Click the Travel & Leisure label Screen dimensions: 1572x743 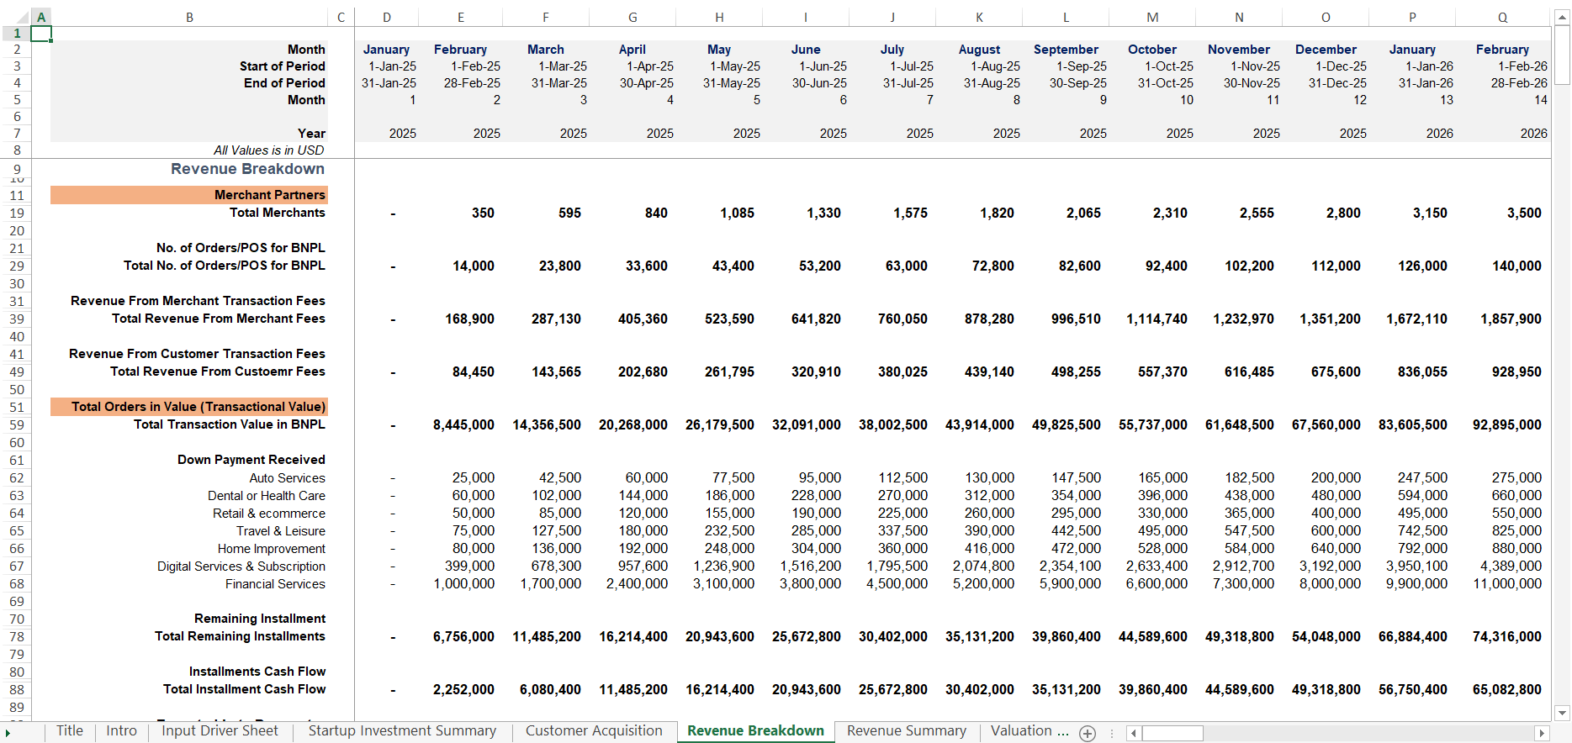281,531
